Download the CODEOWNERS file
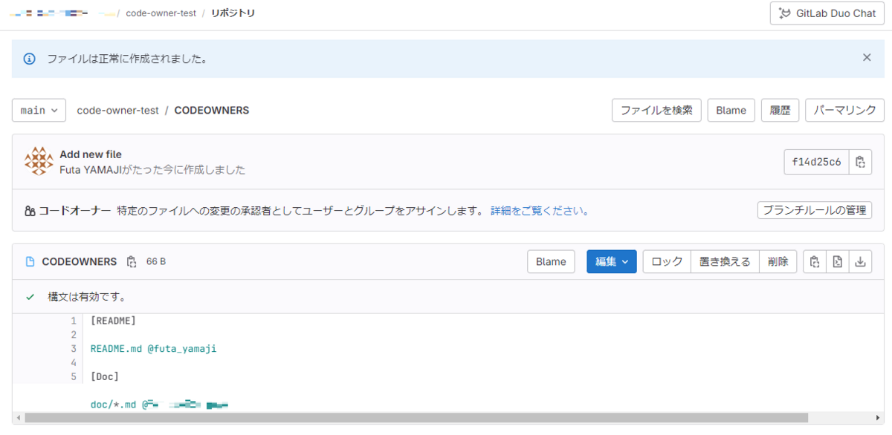The height and width of the screenshot is (435, 892). click(859, 261)
